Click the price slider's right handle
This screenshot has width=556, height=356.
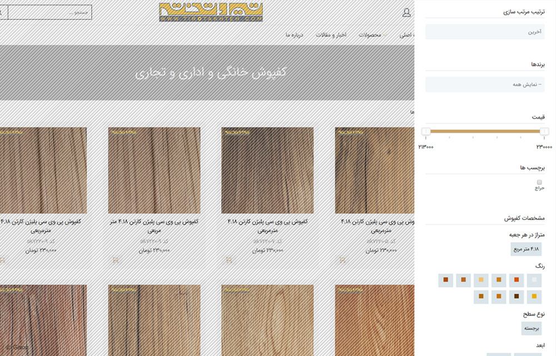tap(544, 131)
